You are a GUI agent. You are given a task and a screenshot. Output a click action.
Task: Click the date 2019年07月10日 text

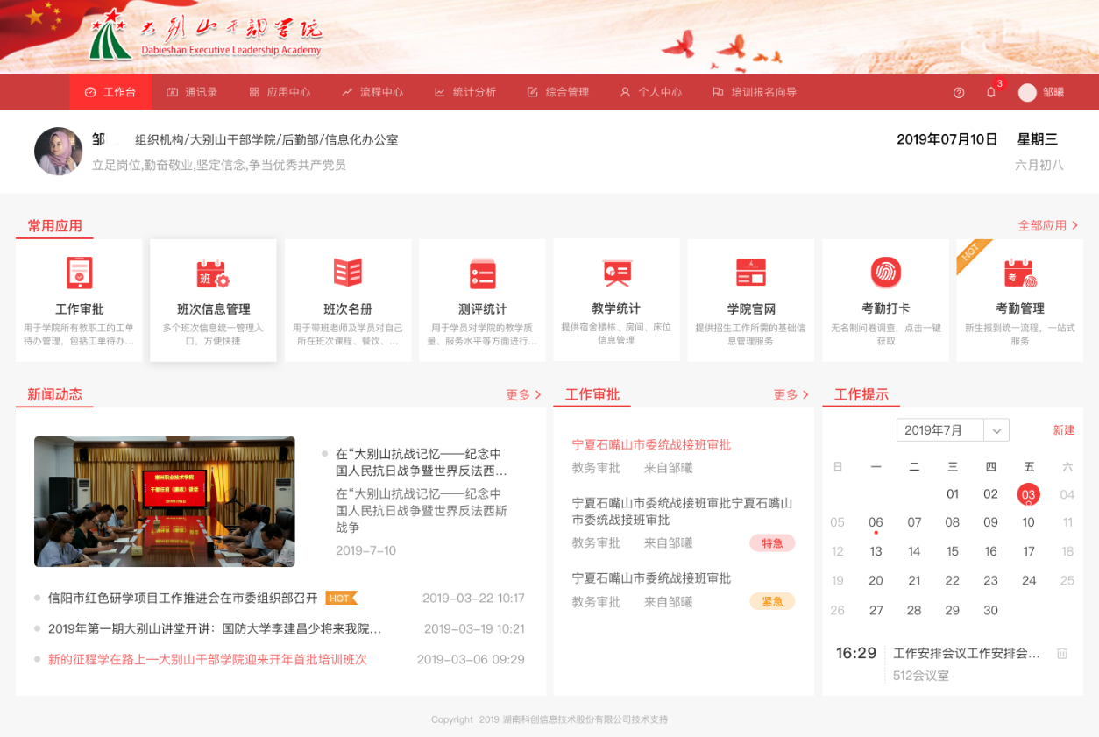coord(947,139)
